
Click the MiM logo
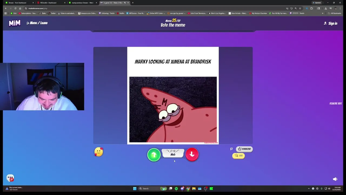pyautogui.click(x=15, y=23)
